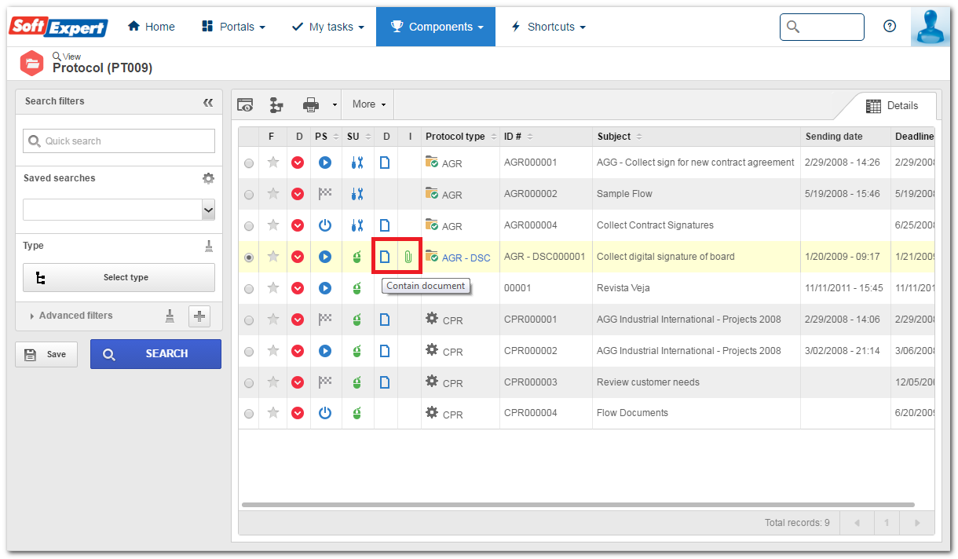Viewport: 958px width, 559px height.
Task: Open the user profile avatar
Action: point(931,27)
